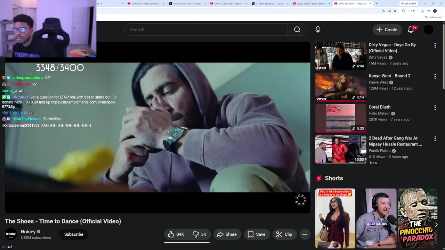Image resolution: width=445 pixels, height=250 pixels.
Task: Click the Shorts section heading
Action: point(334,178)
